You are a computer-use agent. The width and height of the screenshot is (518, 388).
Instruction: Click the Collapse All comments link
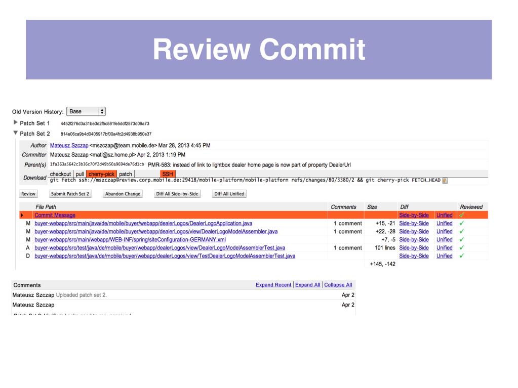coord(338,285)
